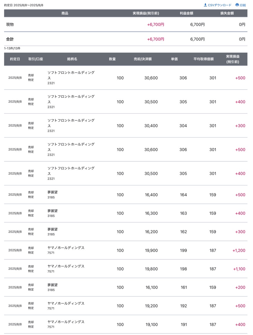Click first ソフトフロントホールディングス row name
This screenshot has width=253, height=335.
(71, 75)
